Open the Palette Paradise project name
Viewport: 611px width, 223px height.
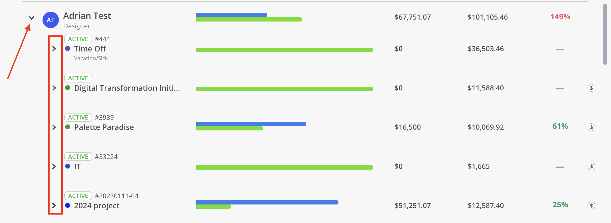104,127
